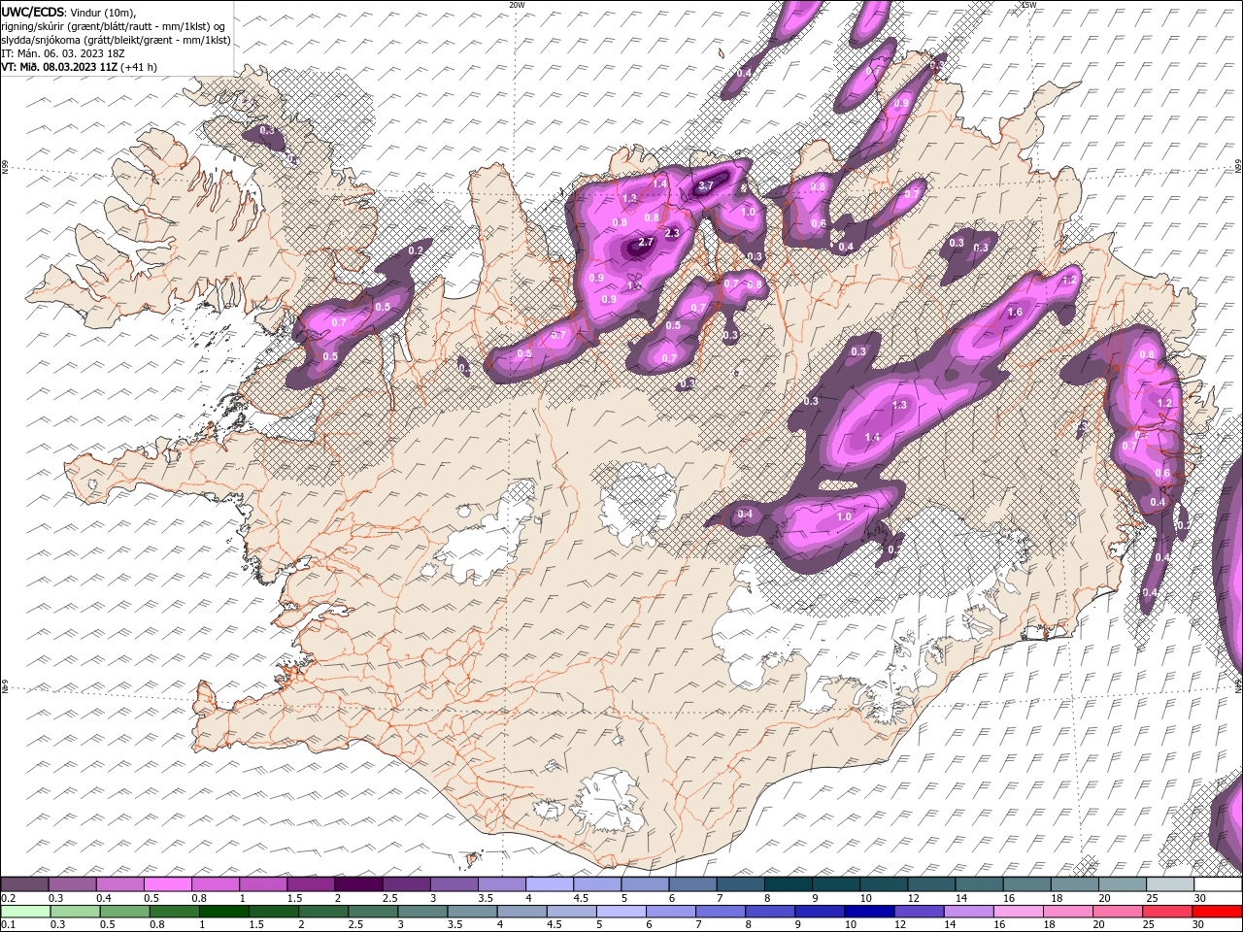Pick the bright red rain swatch after 30

tap(1217, 911)
